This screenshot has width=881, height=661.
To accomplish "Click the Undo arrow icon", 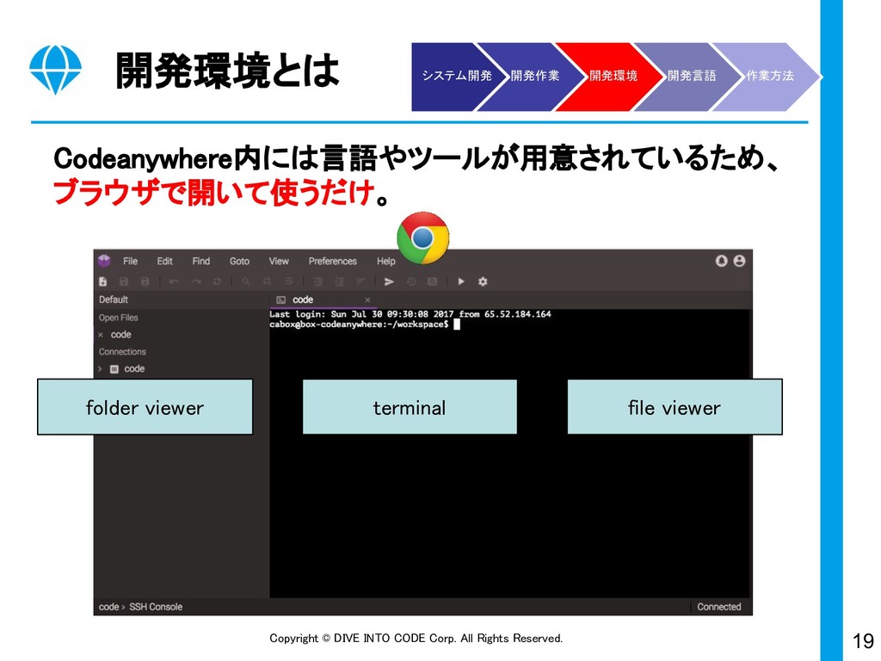I will 174,281.
